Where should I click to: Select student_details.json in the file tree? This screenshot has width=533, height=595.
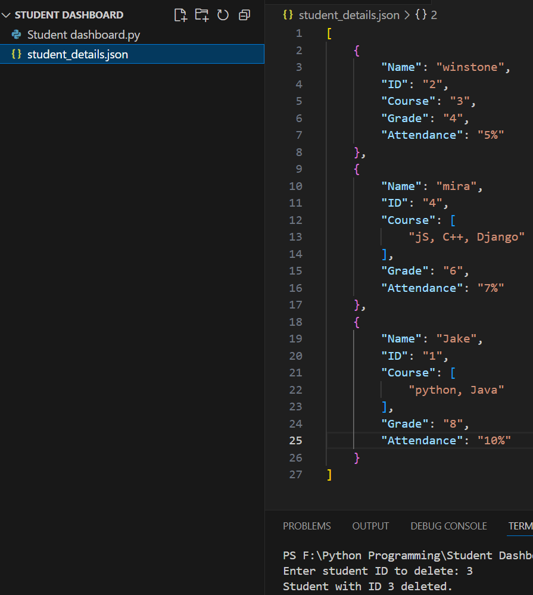click(77, 54)
